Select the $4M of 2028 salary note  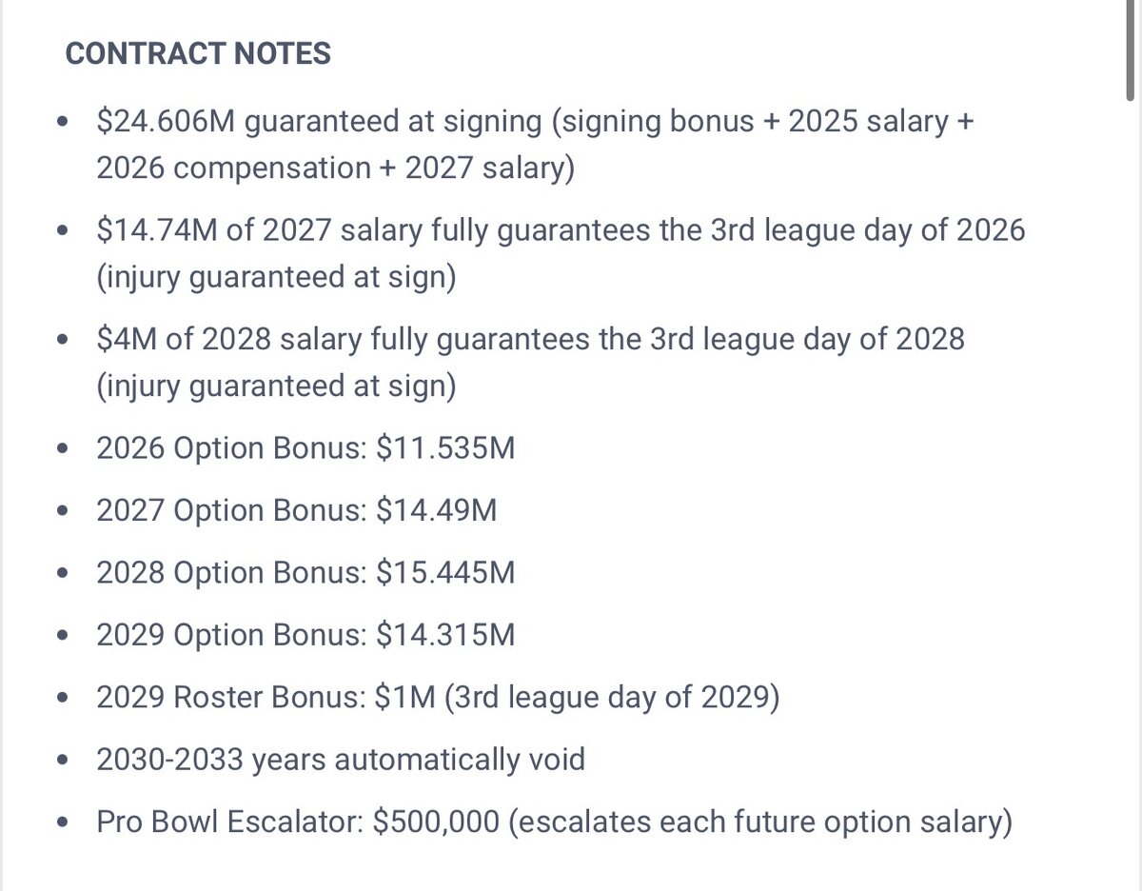coord(530,340)
